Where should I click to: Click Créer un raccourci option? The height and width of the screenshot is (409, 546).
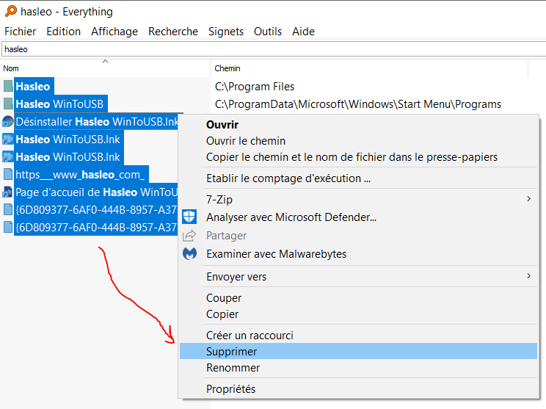click(250, 336)
